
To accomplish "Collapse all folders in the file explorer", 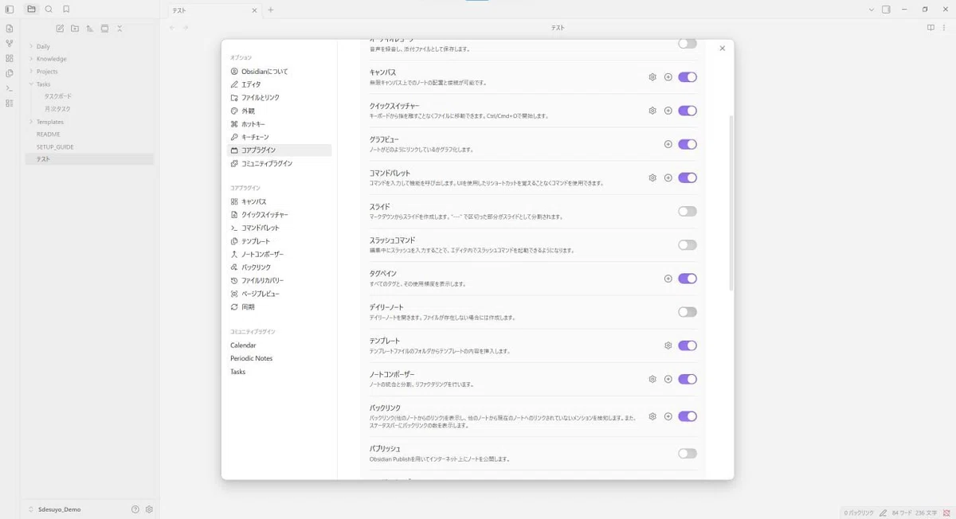I will tap(119, 29).
